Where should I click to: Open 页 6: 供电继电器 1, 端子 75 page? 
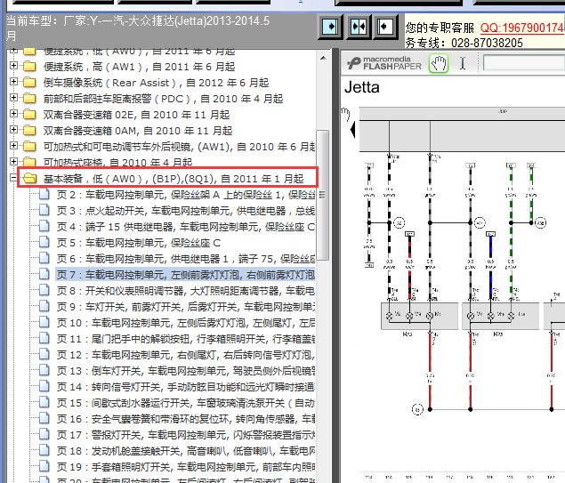(x=186, y=259)
